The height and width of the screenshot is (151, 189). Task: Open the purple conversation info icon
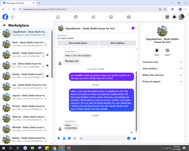pos(133,28)
